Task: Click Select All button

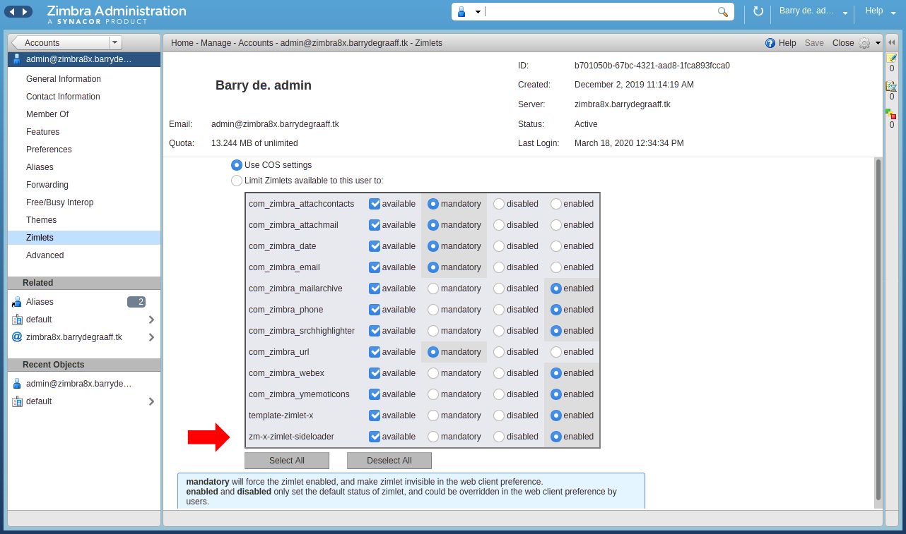Action: [287, 461]
